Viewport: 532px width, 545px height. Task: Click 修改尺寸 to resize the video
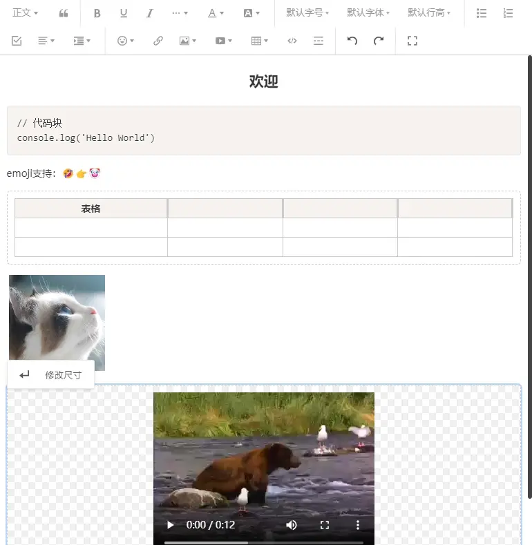pyautogui.click(x=63, y=375)
